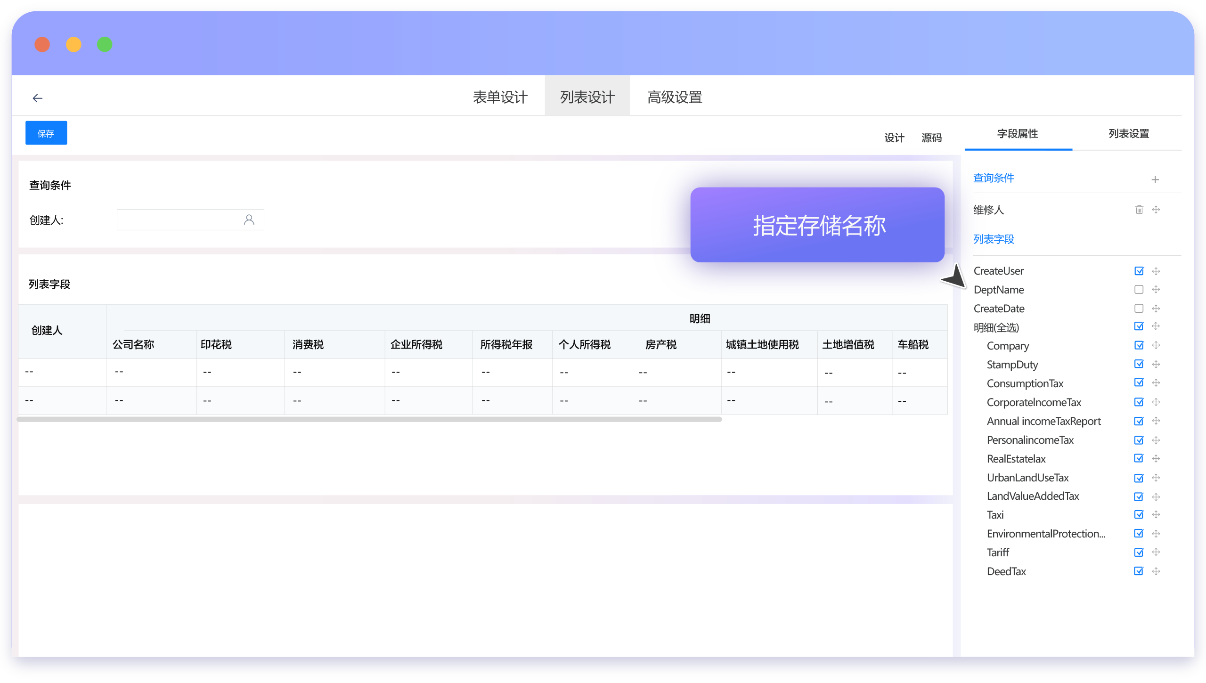Viewport: 1206px width, 683px height.
Task: Select the 列表设计 tab
Action: click(587, 96)
